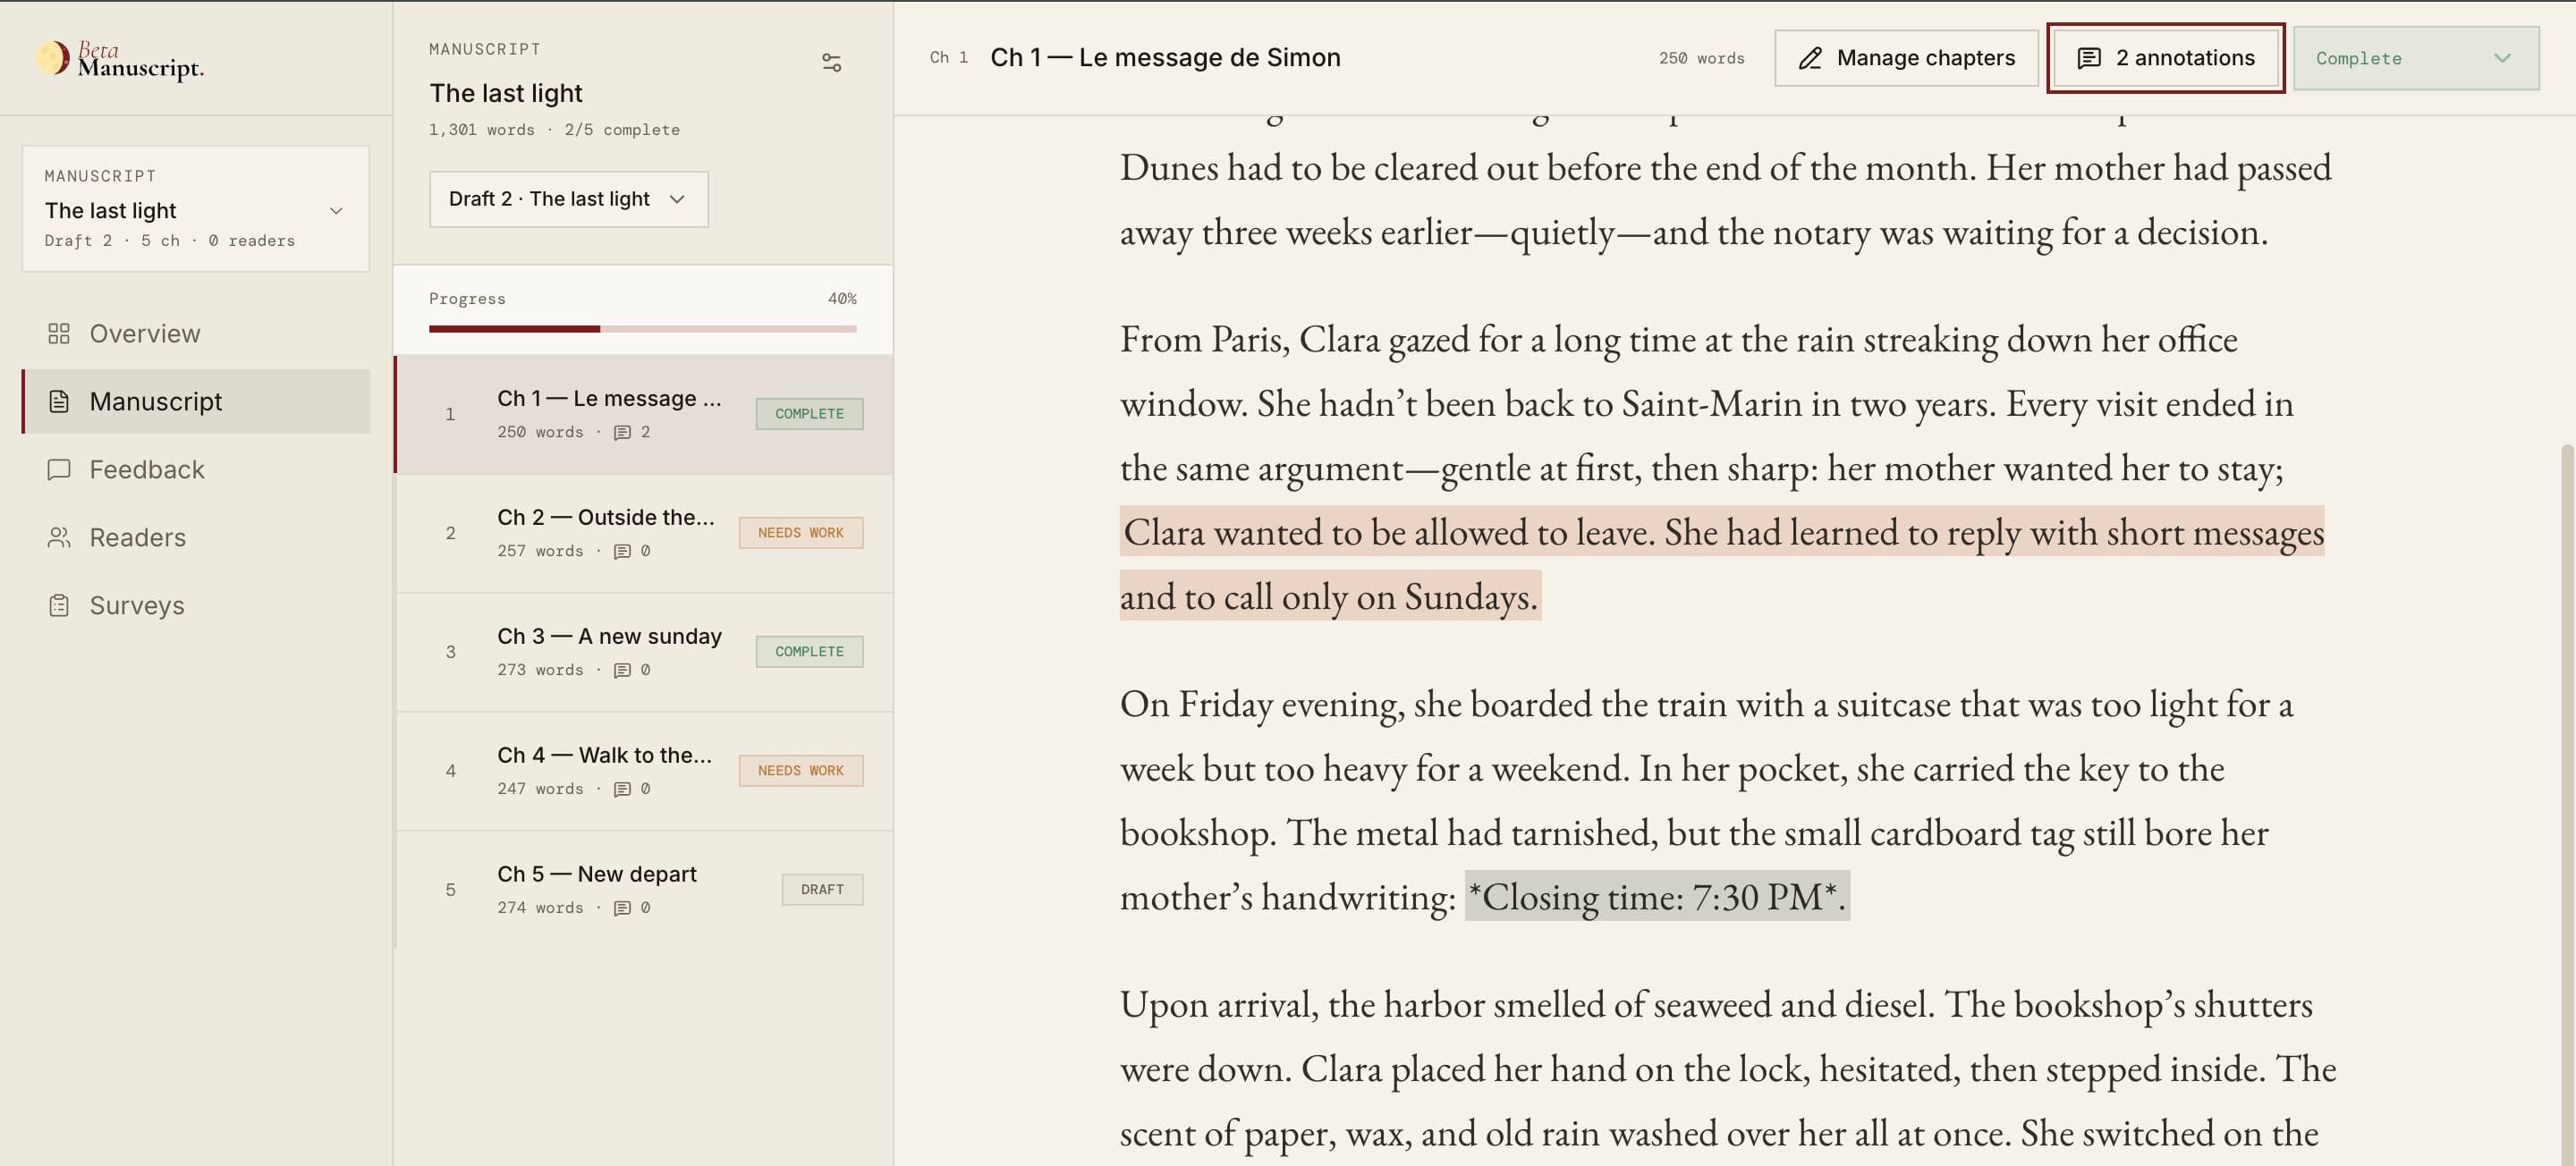Click the Manuscript document icon in sidebar
The image size is (2576, 1166).
coord(59,401)
